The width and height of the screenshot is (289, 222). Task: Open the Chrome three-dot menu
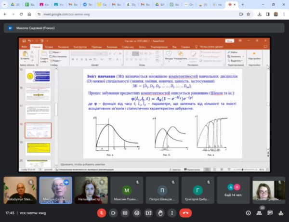[x=283, y=14]
